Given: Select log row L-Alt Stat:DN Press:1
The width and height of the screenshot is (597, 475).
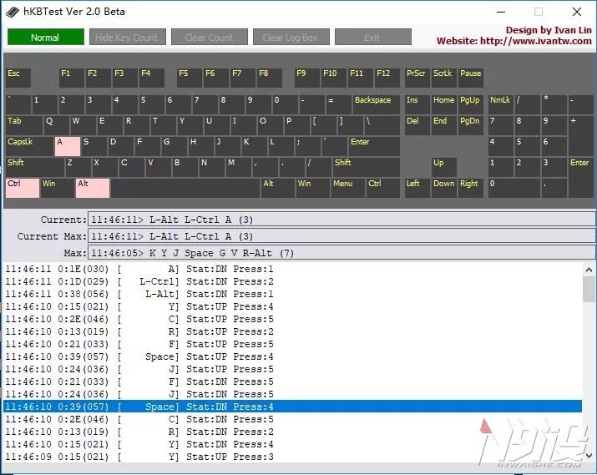Looking at the screenshot, I should click(x=292, y=294).
